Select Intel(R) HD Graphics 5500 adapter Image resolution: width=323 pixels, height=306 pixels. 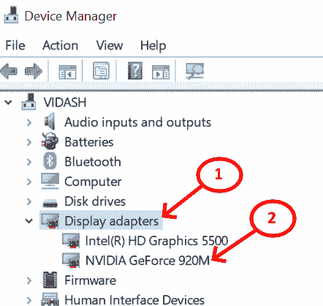[156, 241]
